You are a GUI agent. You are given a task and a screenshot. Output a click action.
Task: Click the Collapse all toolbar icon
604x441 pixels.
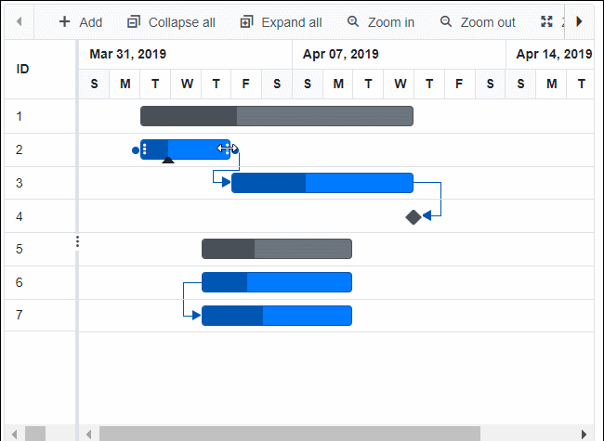tap(134, 21)
